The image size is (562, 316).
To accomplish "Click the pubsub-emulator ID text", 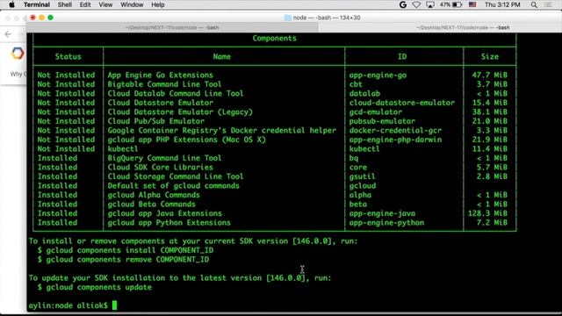I will coord(382,121).
